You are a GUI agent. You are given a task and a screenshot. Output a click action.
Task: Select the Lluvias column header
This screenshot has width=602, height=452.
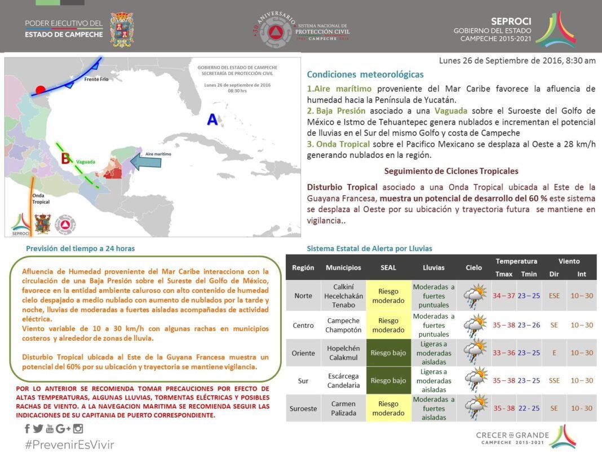coord(433,267)
